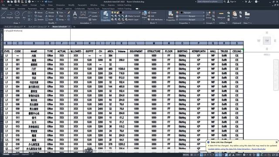Open the Express menu

(x=111, y=5)
